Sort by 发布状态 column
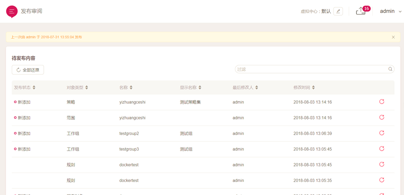Viewport: 404px width, 195px height. [25, 88]
